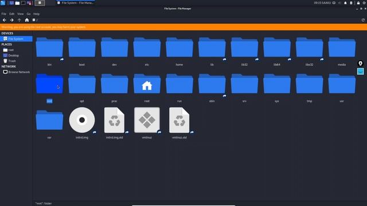Open the bin folder
The width and height of the screenshot is (367, 206).
(49, 47)
